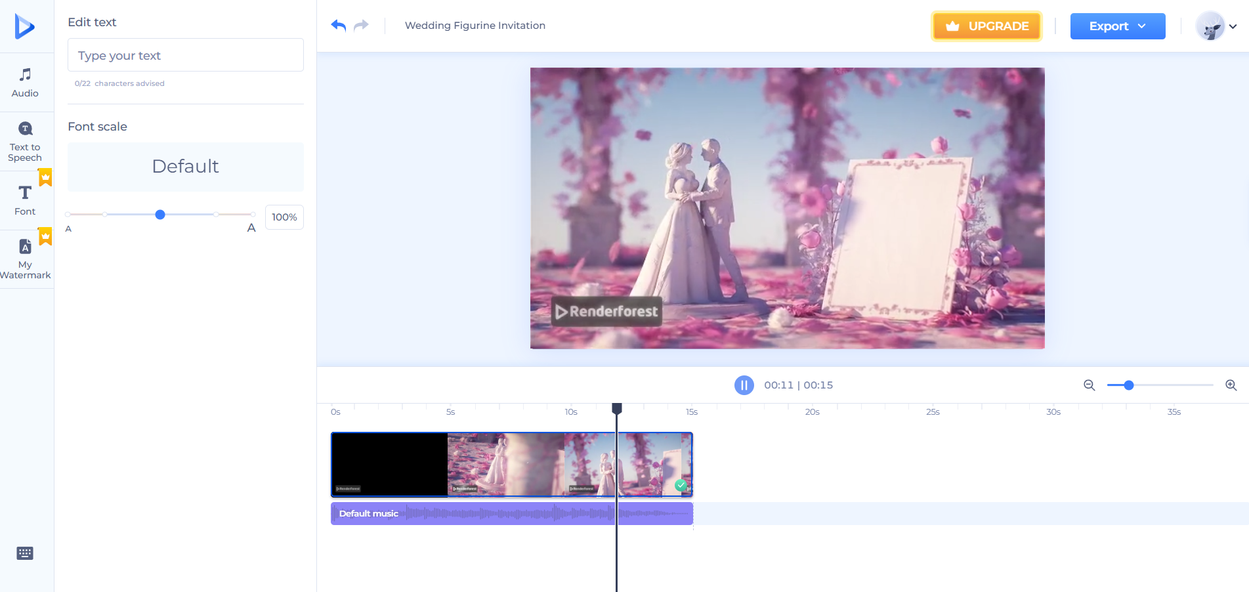Zoom in on the timeline

coord(1231,385)
